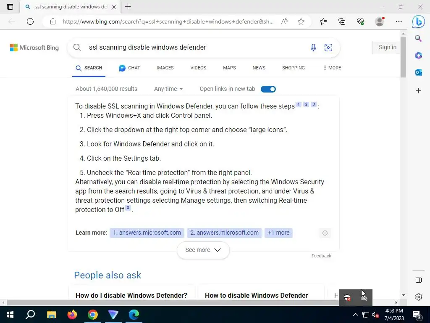
Task: Open a new browser tab
Action: pos(128,7)
